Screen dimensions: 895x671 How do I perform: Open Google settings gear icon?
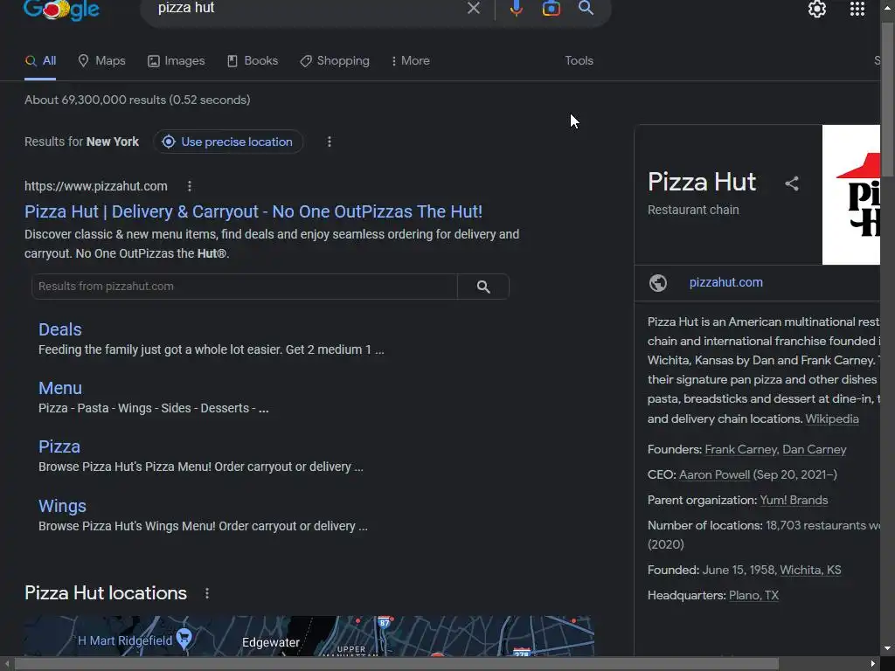click(817, 9)
